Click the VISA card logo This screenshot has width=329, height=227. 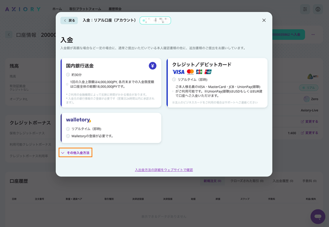coord(178,72)
